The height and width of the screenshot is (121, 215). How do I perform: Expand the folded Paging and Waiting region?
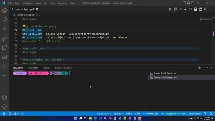pyautogui.click(x=20, y=59)
